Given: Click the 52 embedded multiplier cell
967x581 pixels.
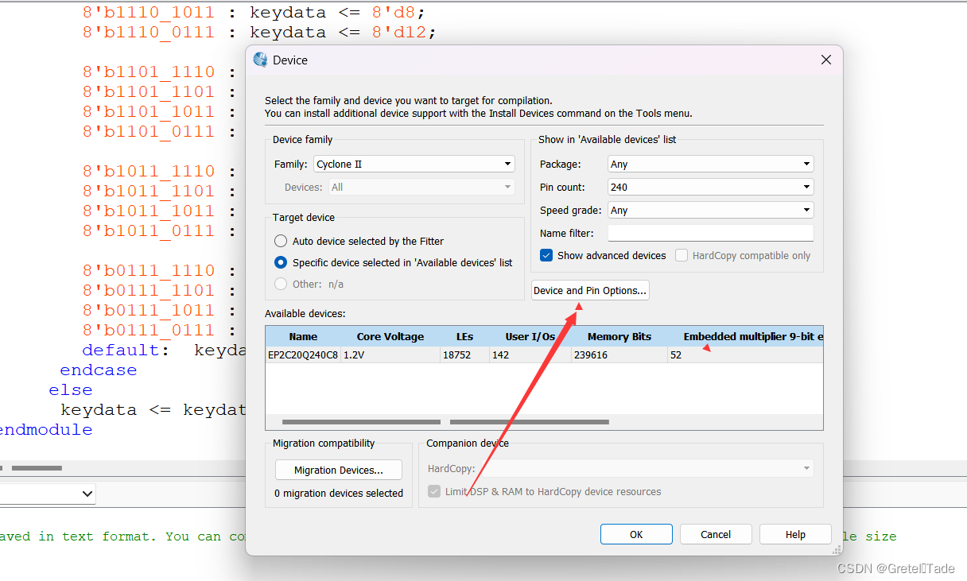Looking at the screenshot, I should coord(745,355).
